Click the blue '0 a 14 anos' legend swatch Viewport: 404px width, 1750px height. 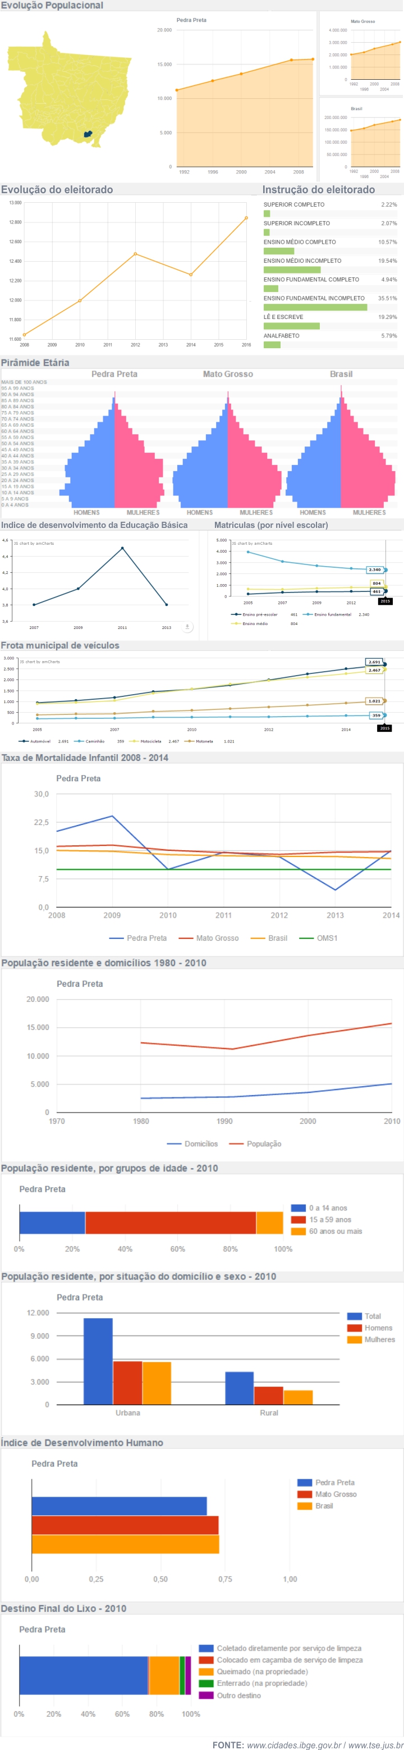coord(297,1208)
